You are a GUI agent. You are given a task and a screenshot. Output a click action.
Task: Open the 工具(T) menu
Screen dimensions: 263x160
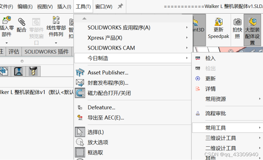[83, 7]
